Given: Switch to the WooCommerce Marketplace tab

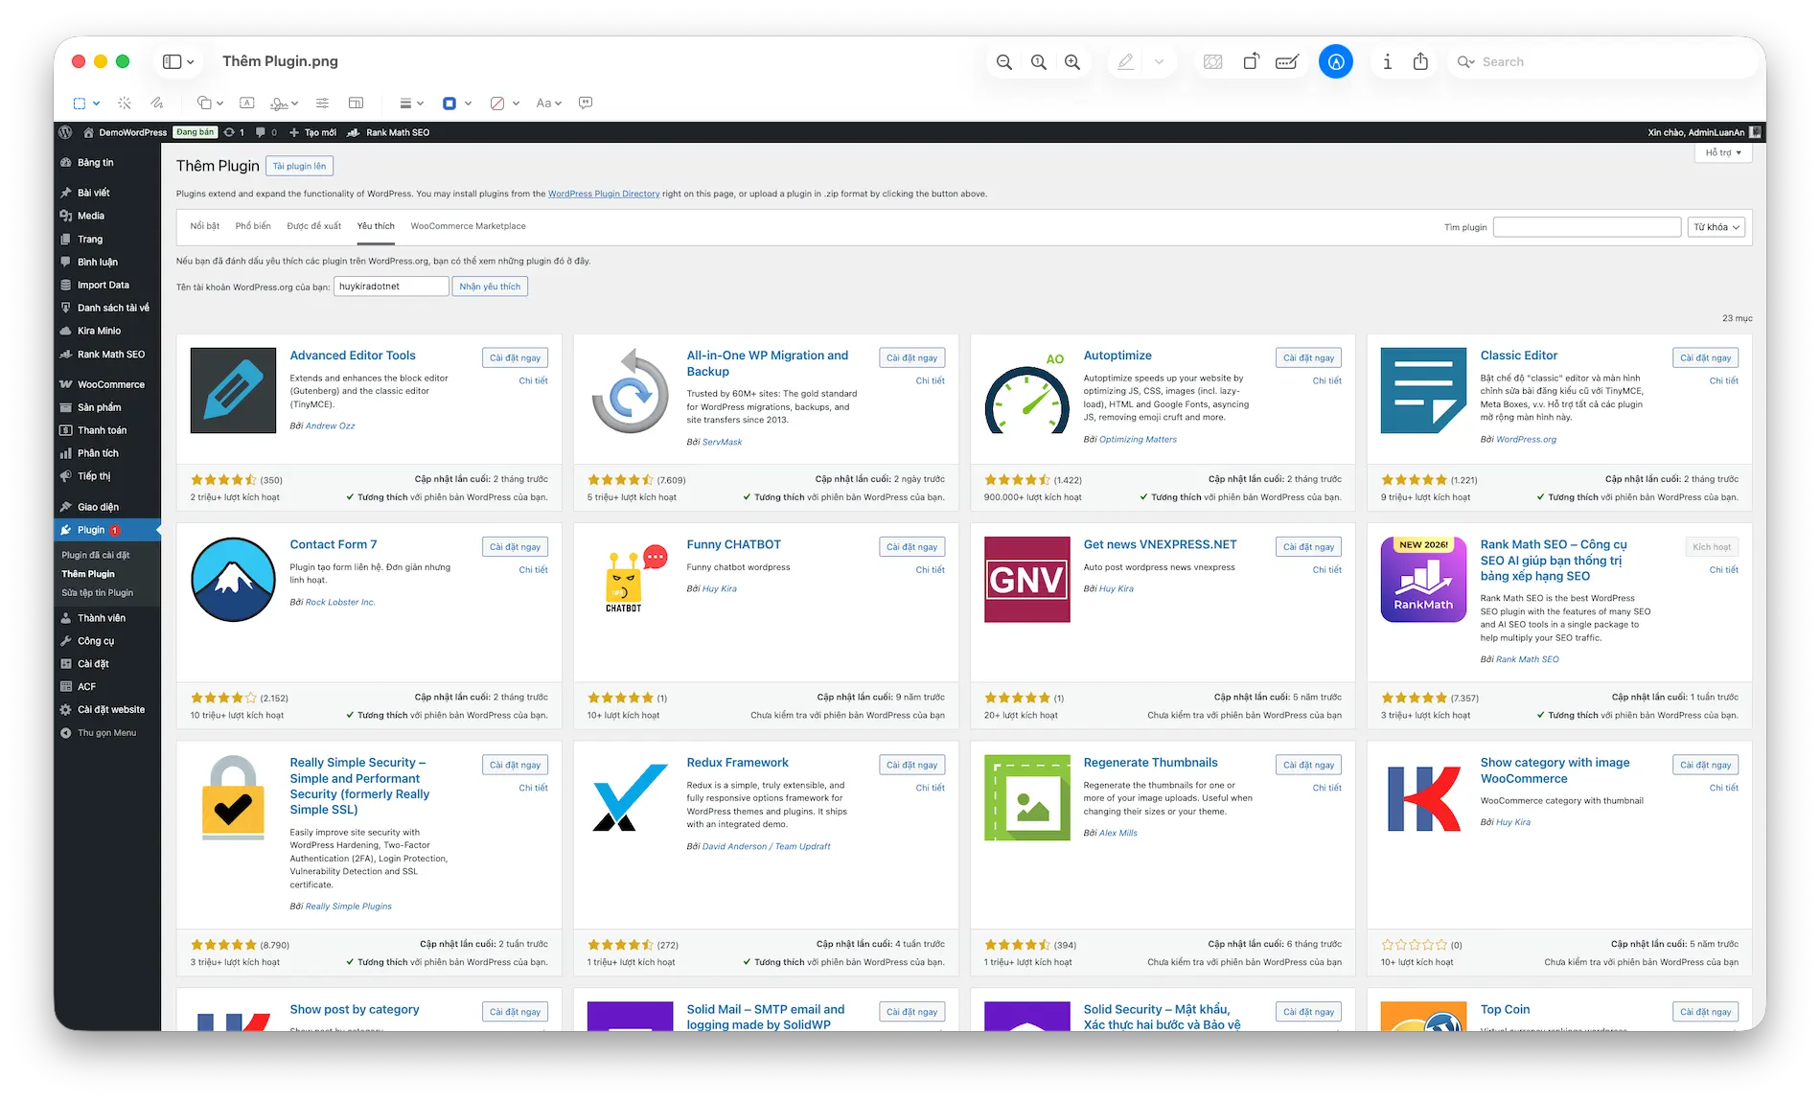Looking at the screenshot, I should pyautogui.click(x=468, y=226).
